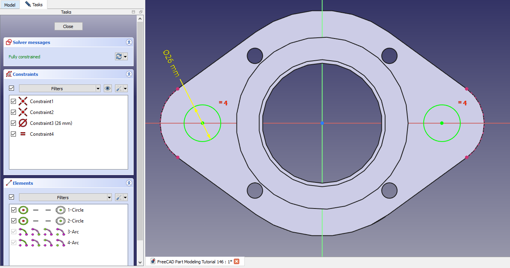
Task: Click the 2-Circle center point icon
Action: point(61,221)
